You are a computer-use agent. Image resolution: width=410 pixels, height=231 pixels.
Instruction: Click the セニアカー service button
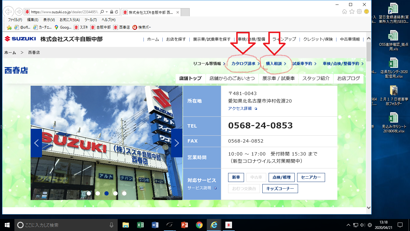coord(311,177)
